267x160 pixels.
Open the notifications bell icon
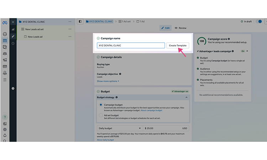tap(5, 135)
